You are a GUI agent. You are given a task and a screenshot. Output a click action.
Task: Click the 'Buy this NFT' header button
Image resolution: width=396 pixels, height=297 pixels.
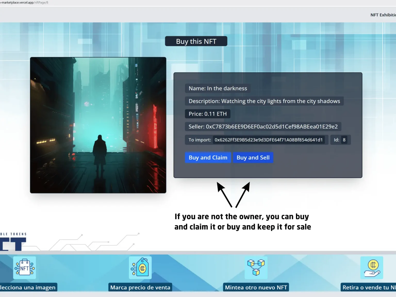[196, 41]
